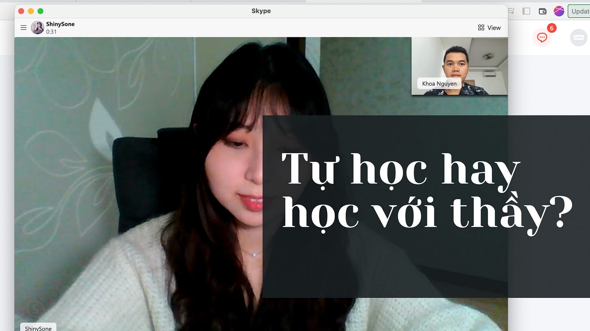Minimize the Skype window with yellow button
The width and height of the screenshot is (590, 331).
click(x=31, y=11)
